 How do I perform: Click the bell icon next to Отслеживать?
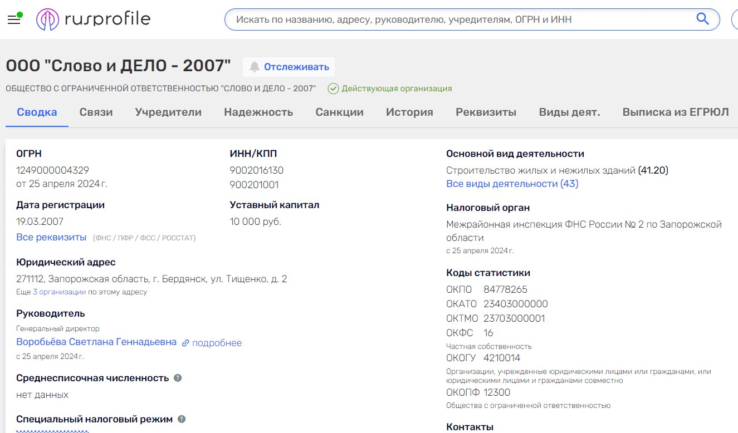pyautogui.click(x=256, y=67)
